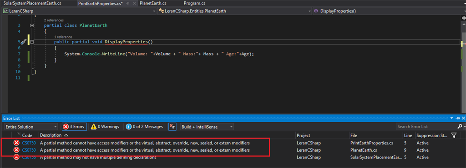Open the Suppression State column filter icon

(454, 135)
